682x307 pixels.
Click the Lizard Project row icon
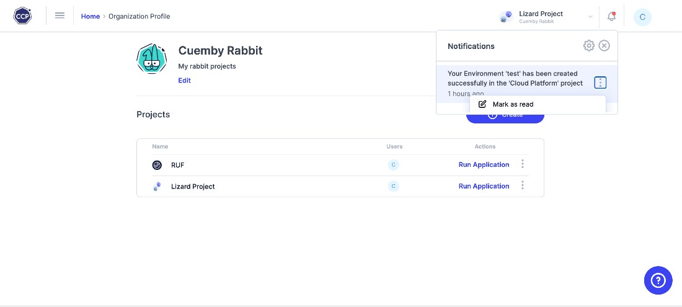tap(157, 186)
